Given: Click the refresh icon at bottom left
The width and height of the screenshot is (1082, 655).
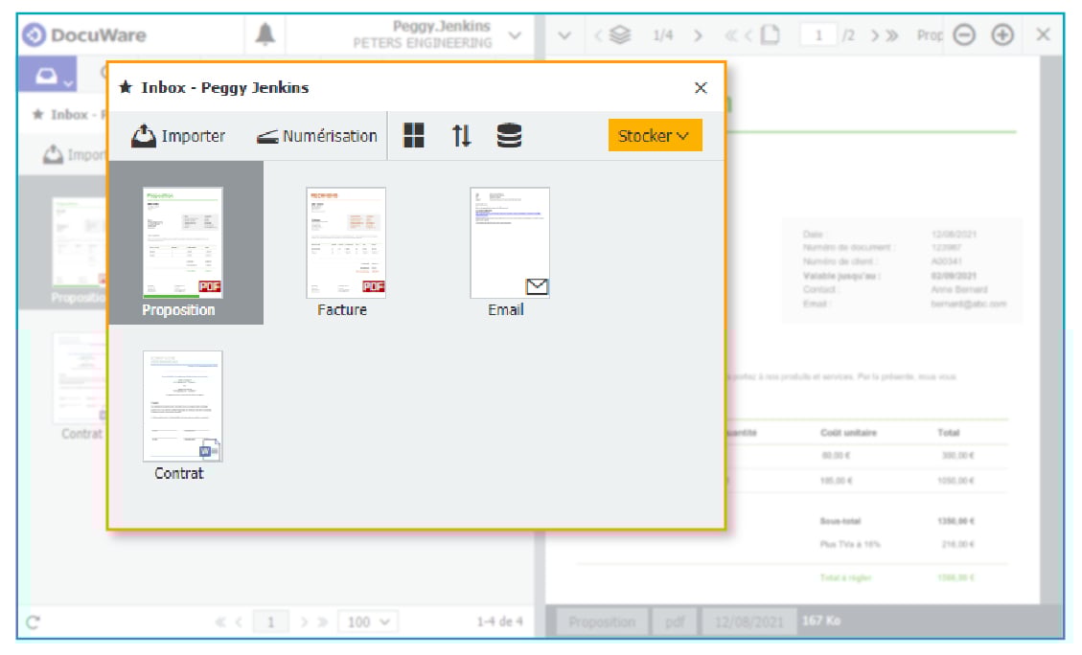Looking at the screenshot, I should (34, 622).
